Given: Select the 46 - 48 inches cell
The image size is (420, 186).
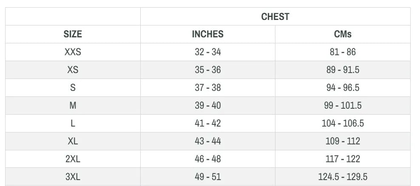Looking at the screenshot, I should [207, 159].
